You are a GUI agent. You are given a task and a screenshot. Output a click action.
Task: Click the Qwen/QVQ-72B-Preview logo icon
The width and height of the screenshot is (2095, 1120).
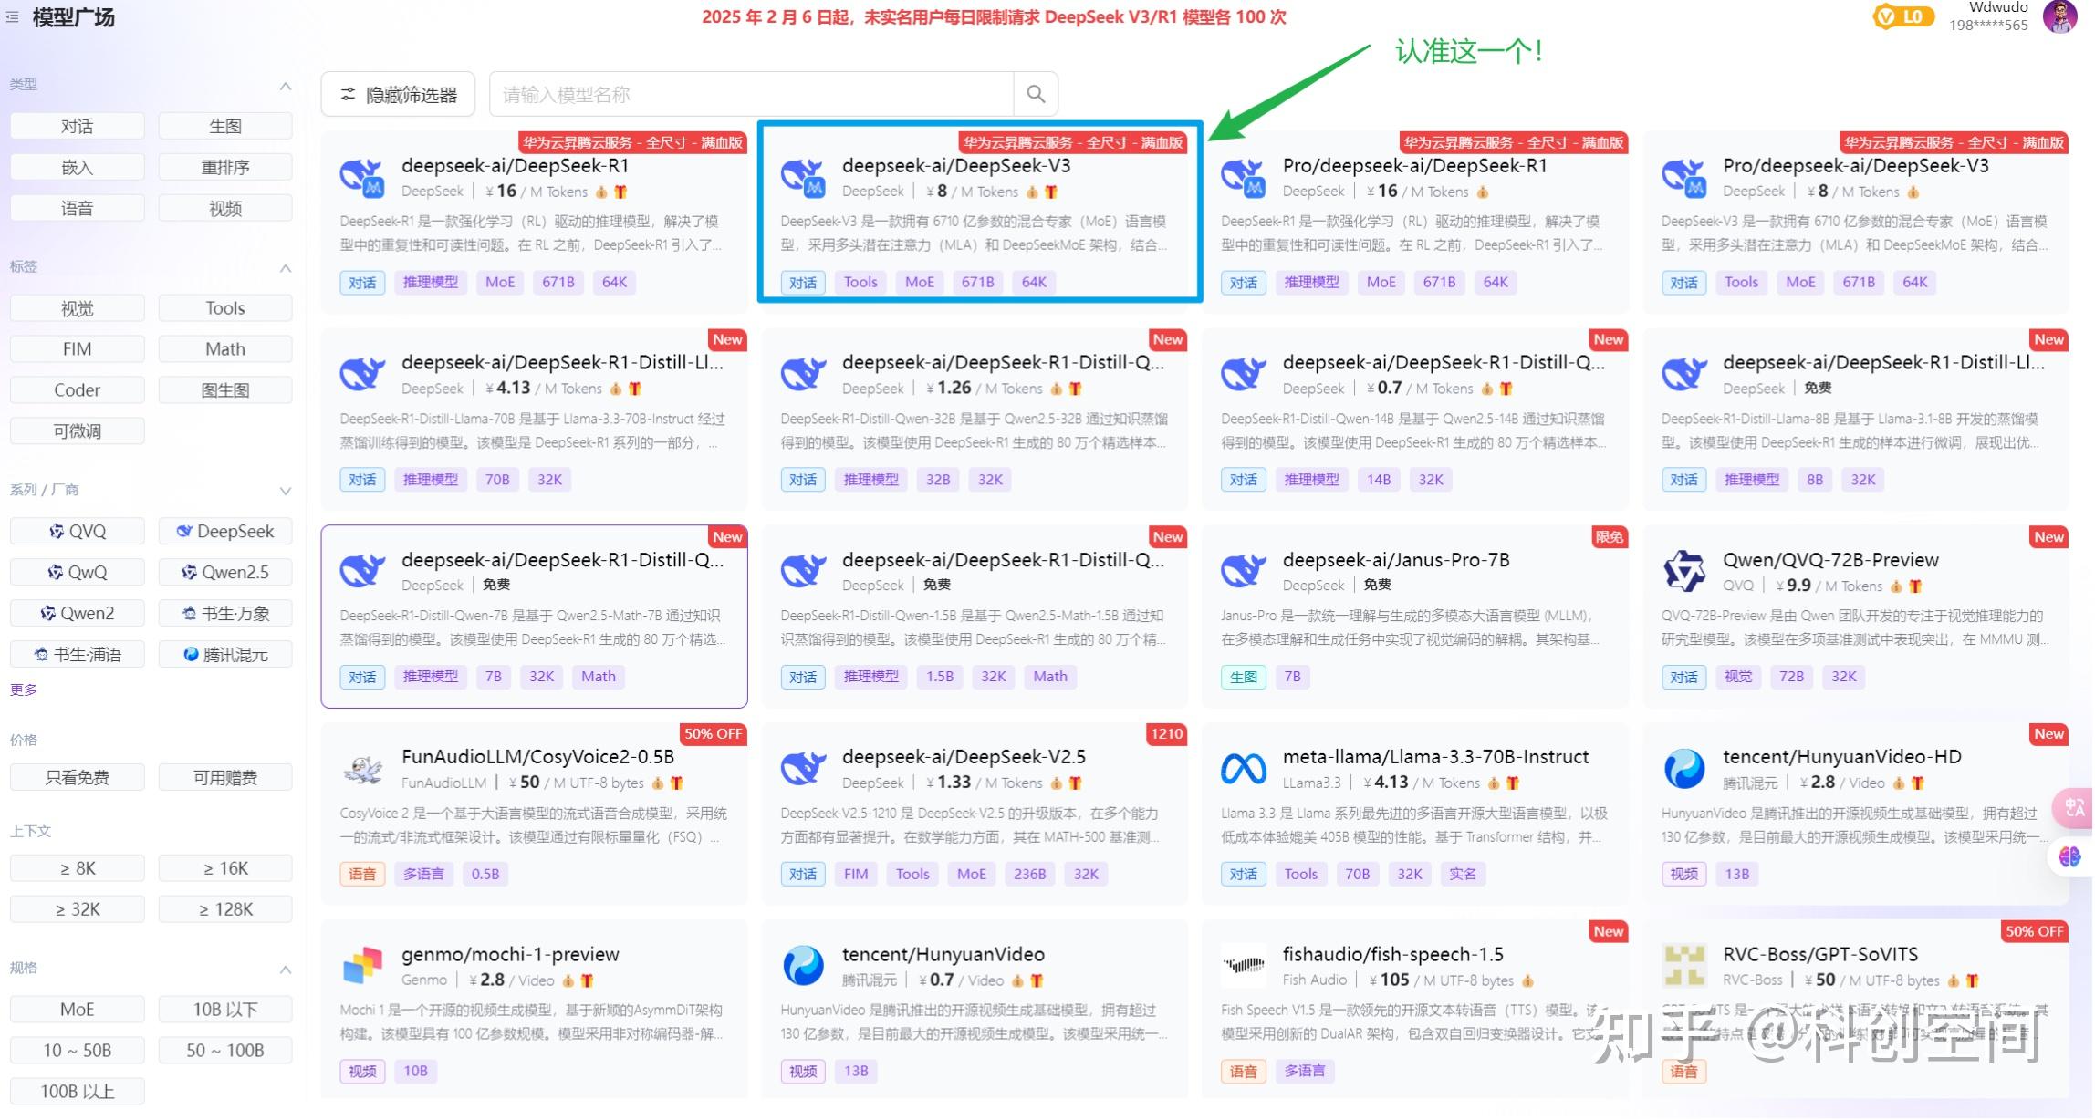tap(1683, 571)
